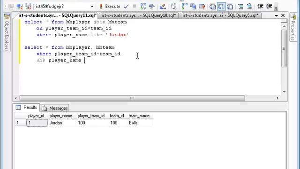Click the disabled Connect toolbar icon
This screenshot has height=169, width=300.
(11, 7)
